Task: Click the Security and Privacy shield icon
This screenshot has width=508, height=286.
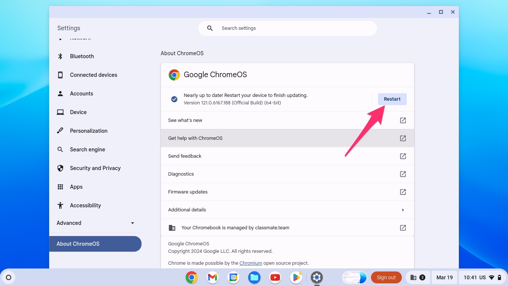Action: coord(60,168)
